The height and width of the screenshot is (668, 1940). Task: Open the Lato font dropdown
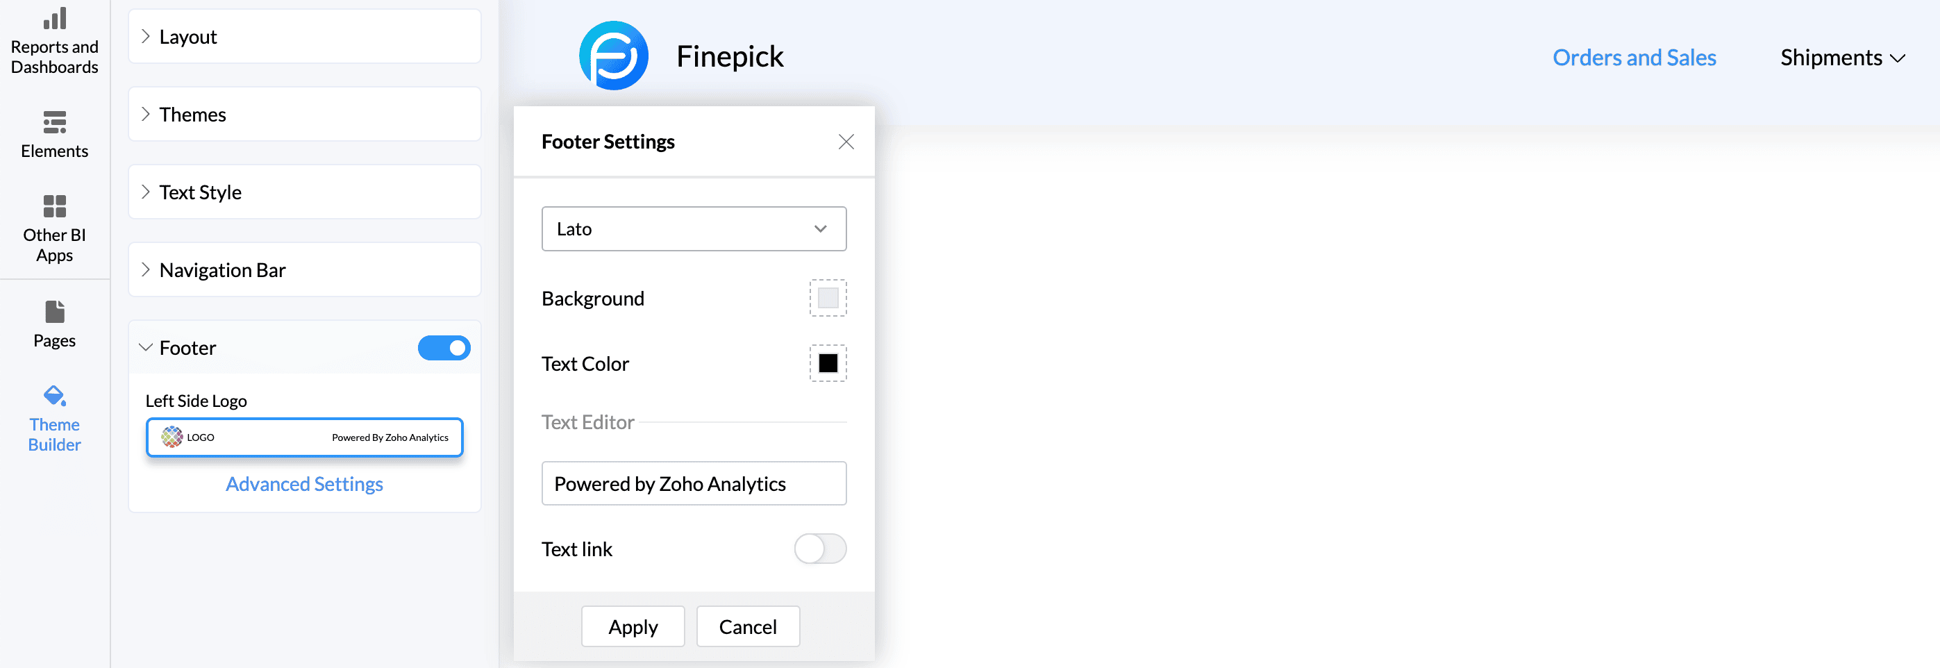point(694,229)
